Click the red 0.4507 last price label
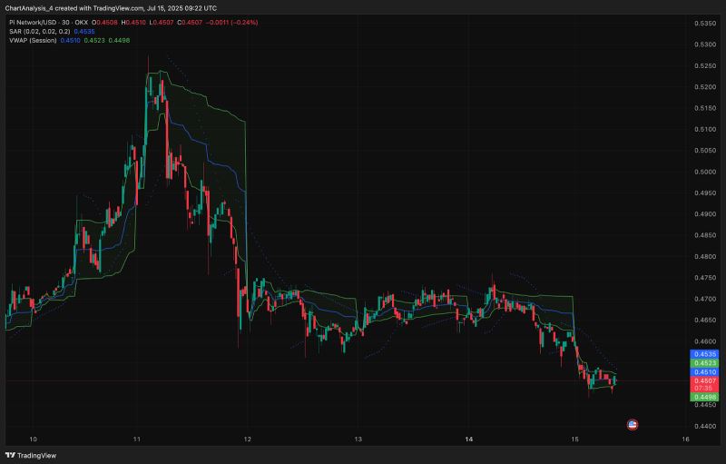The image size is (726, 464). tap(704, 380)
